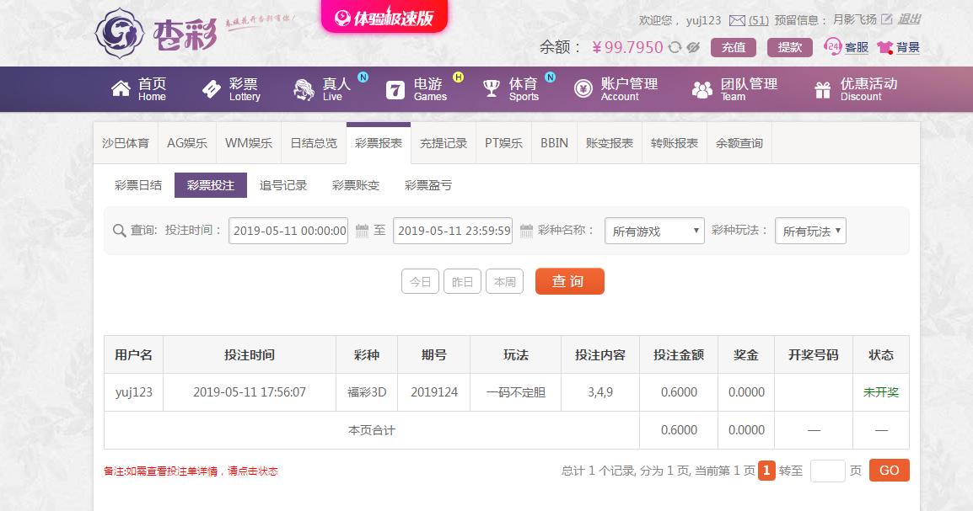
Task: Click the 背景 shirt icon
Action: 884,48
